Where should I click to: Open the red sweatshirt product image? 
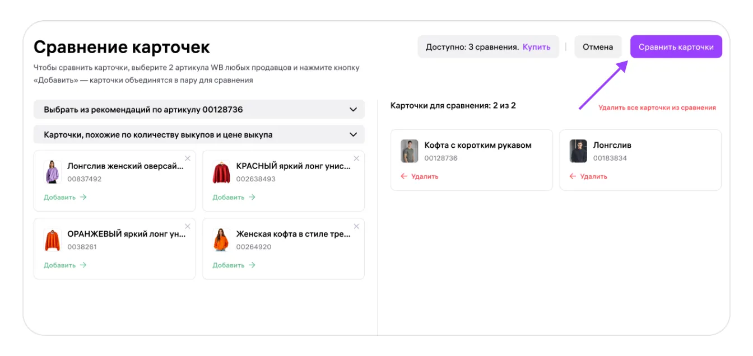coord(221,172)
